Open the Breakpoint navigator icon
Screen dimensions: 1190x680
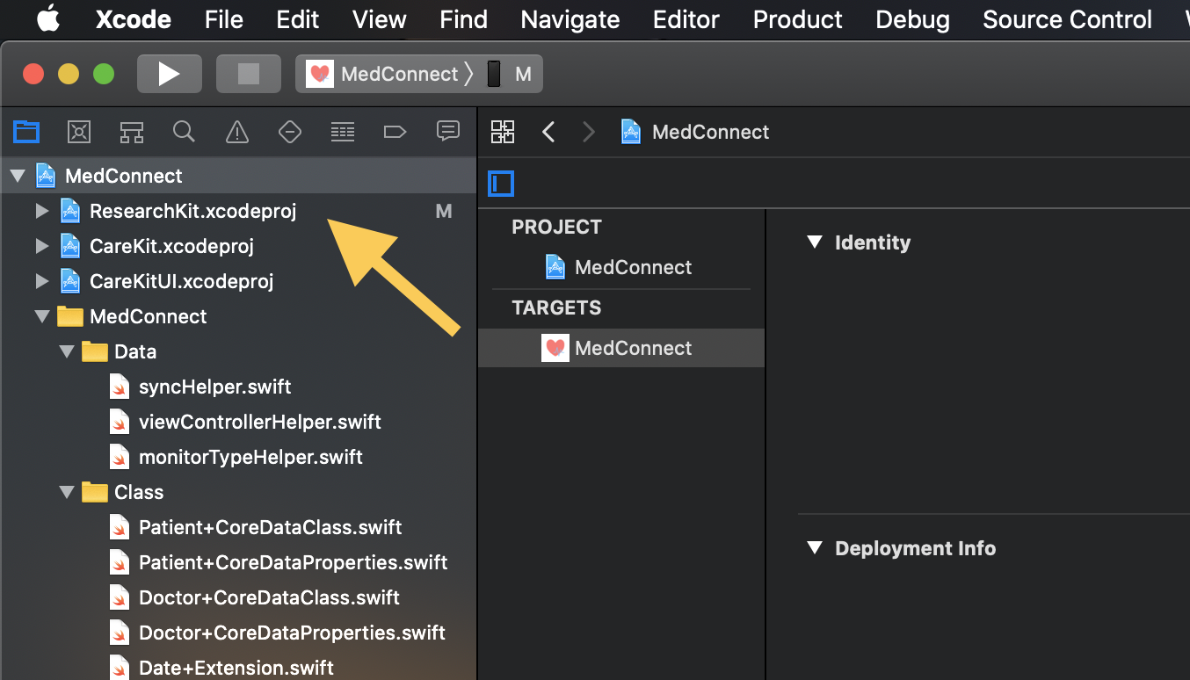coord(395,132)
